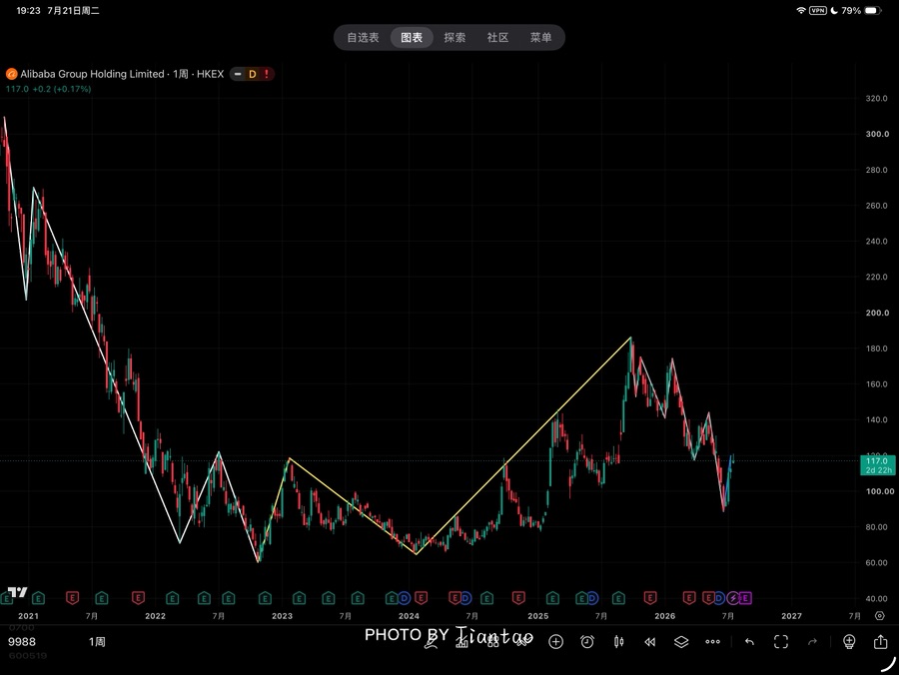This screenshot has height=675, width=899.
Task: Open the 9988 symbol search
Action: tap(22, 642)
